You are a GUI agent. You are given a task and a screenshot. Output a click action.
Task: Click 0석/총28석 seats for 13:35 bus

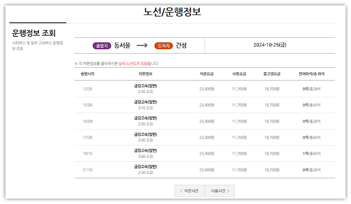[x=312, y=89]
